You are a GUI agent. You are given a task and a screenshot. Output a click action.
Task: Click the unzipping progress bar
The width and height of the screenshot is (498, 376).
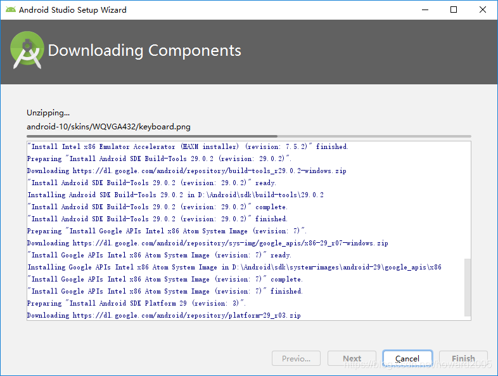248,136
